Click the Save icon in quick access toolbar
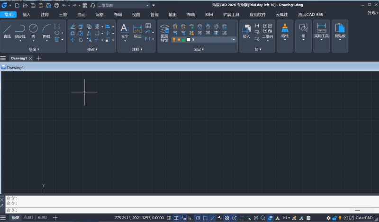 33,5
